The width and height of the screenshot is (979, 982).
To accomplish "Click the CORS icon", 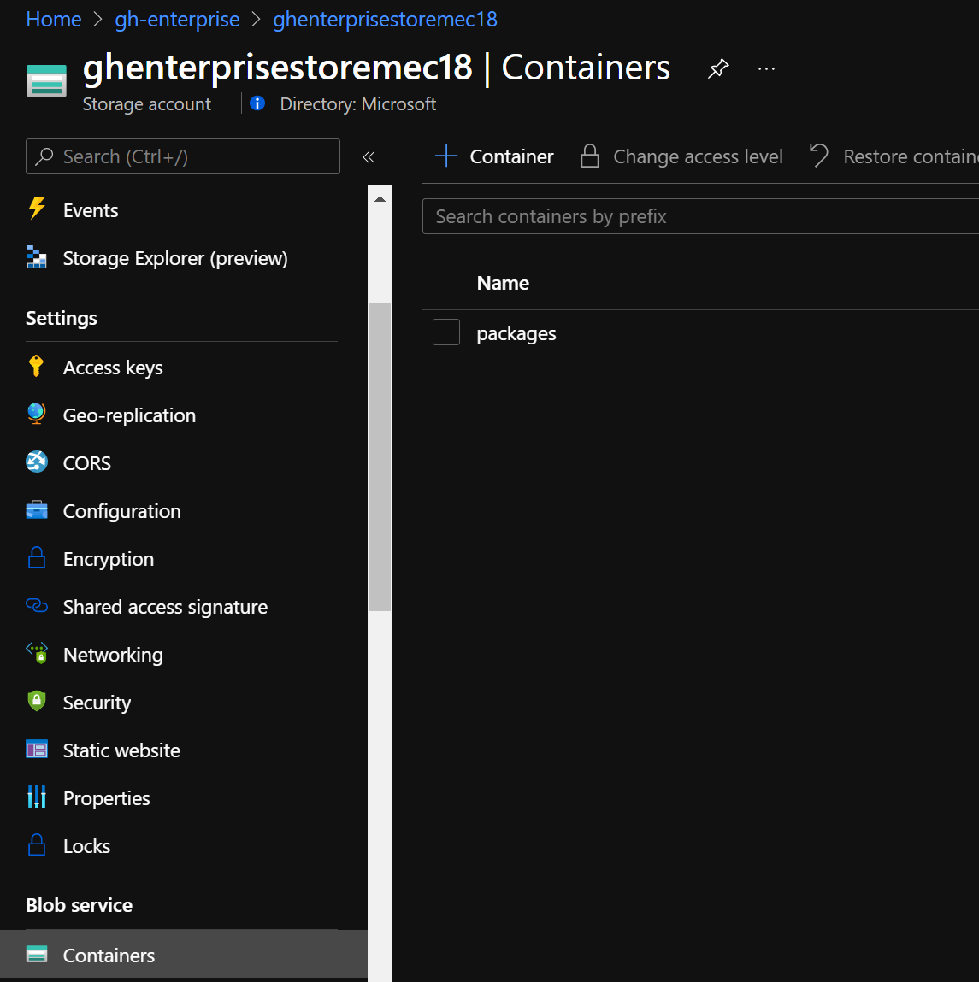I will pos(36,462).
